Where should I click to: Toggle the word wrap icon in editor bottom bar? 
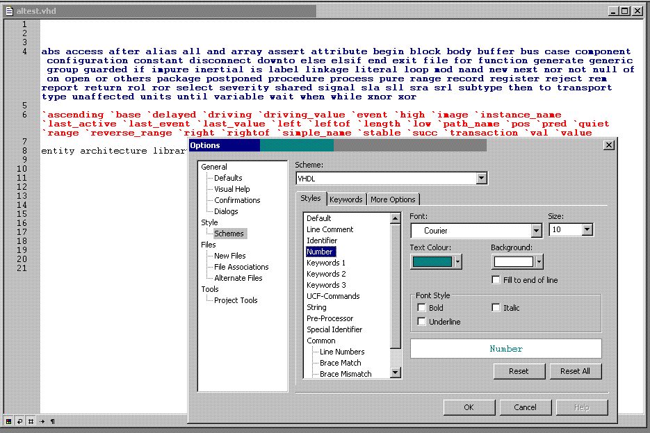tap(20, 421)
